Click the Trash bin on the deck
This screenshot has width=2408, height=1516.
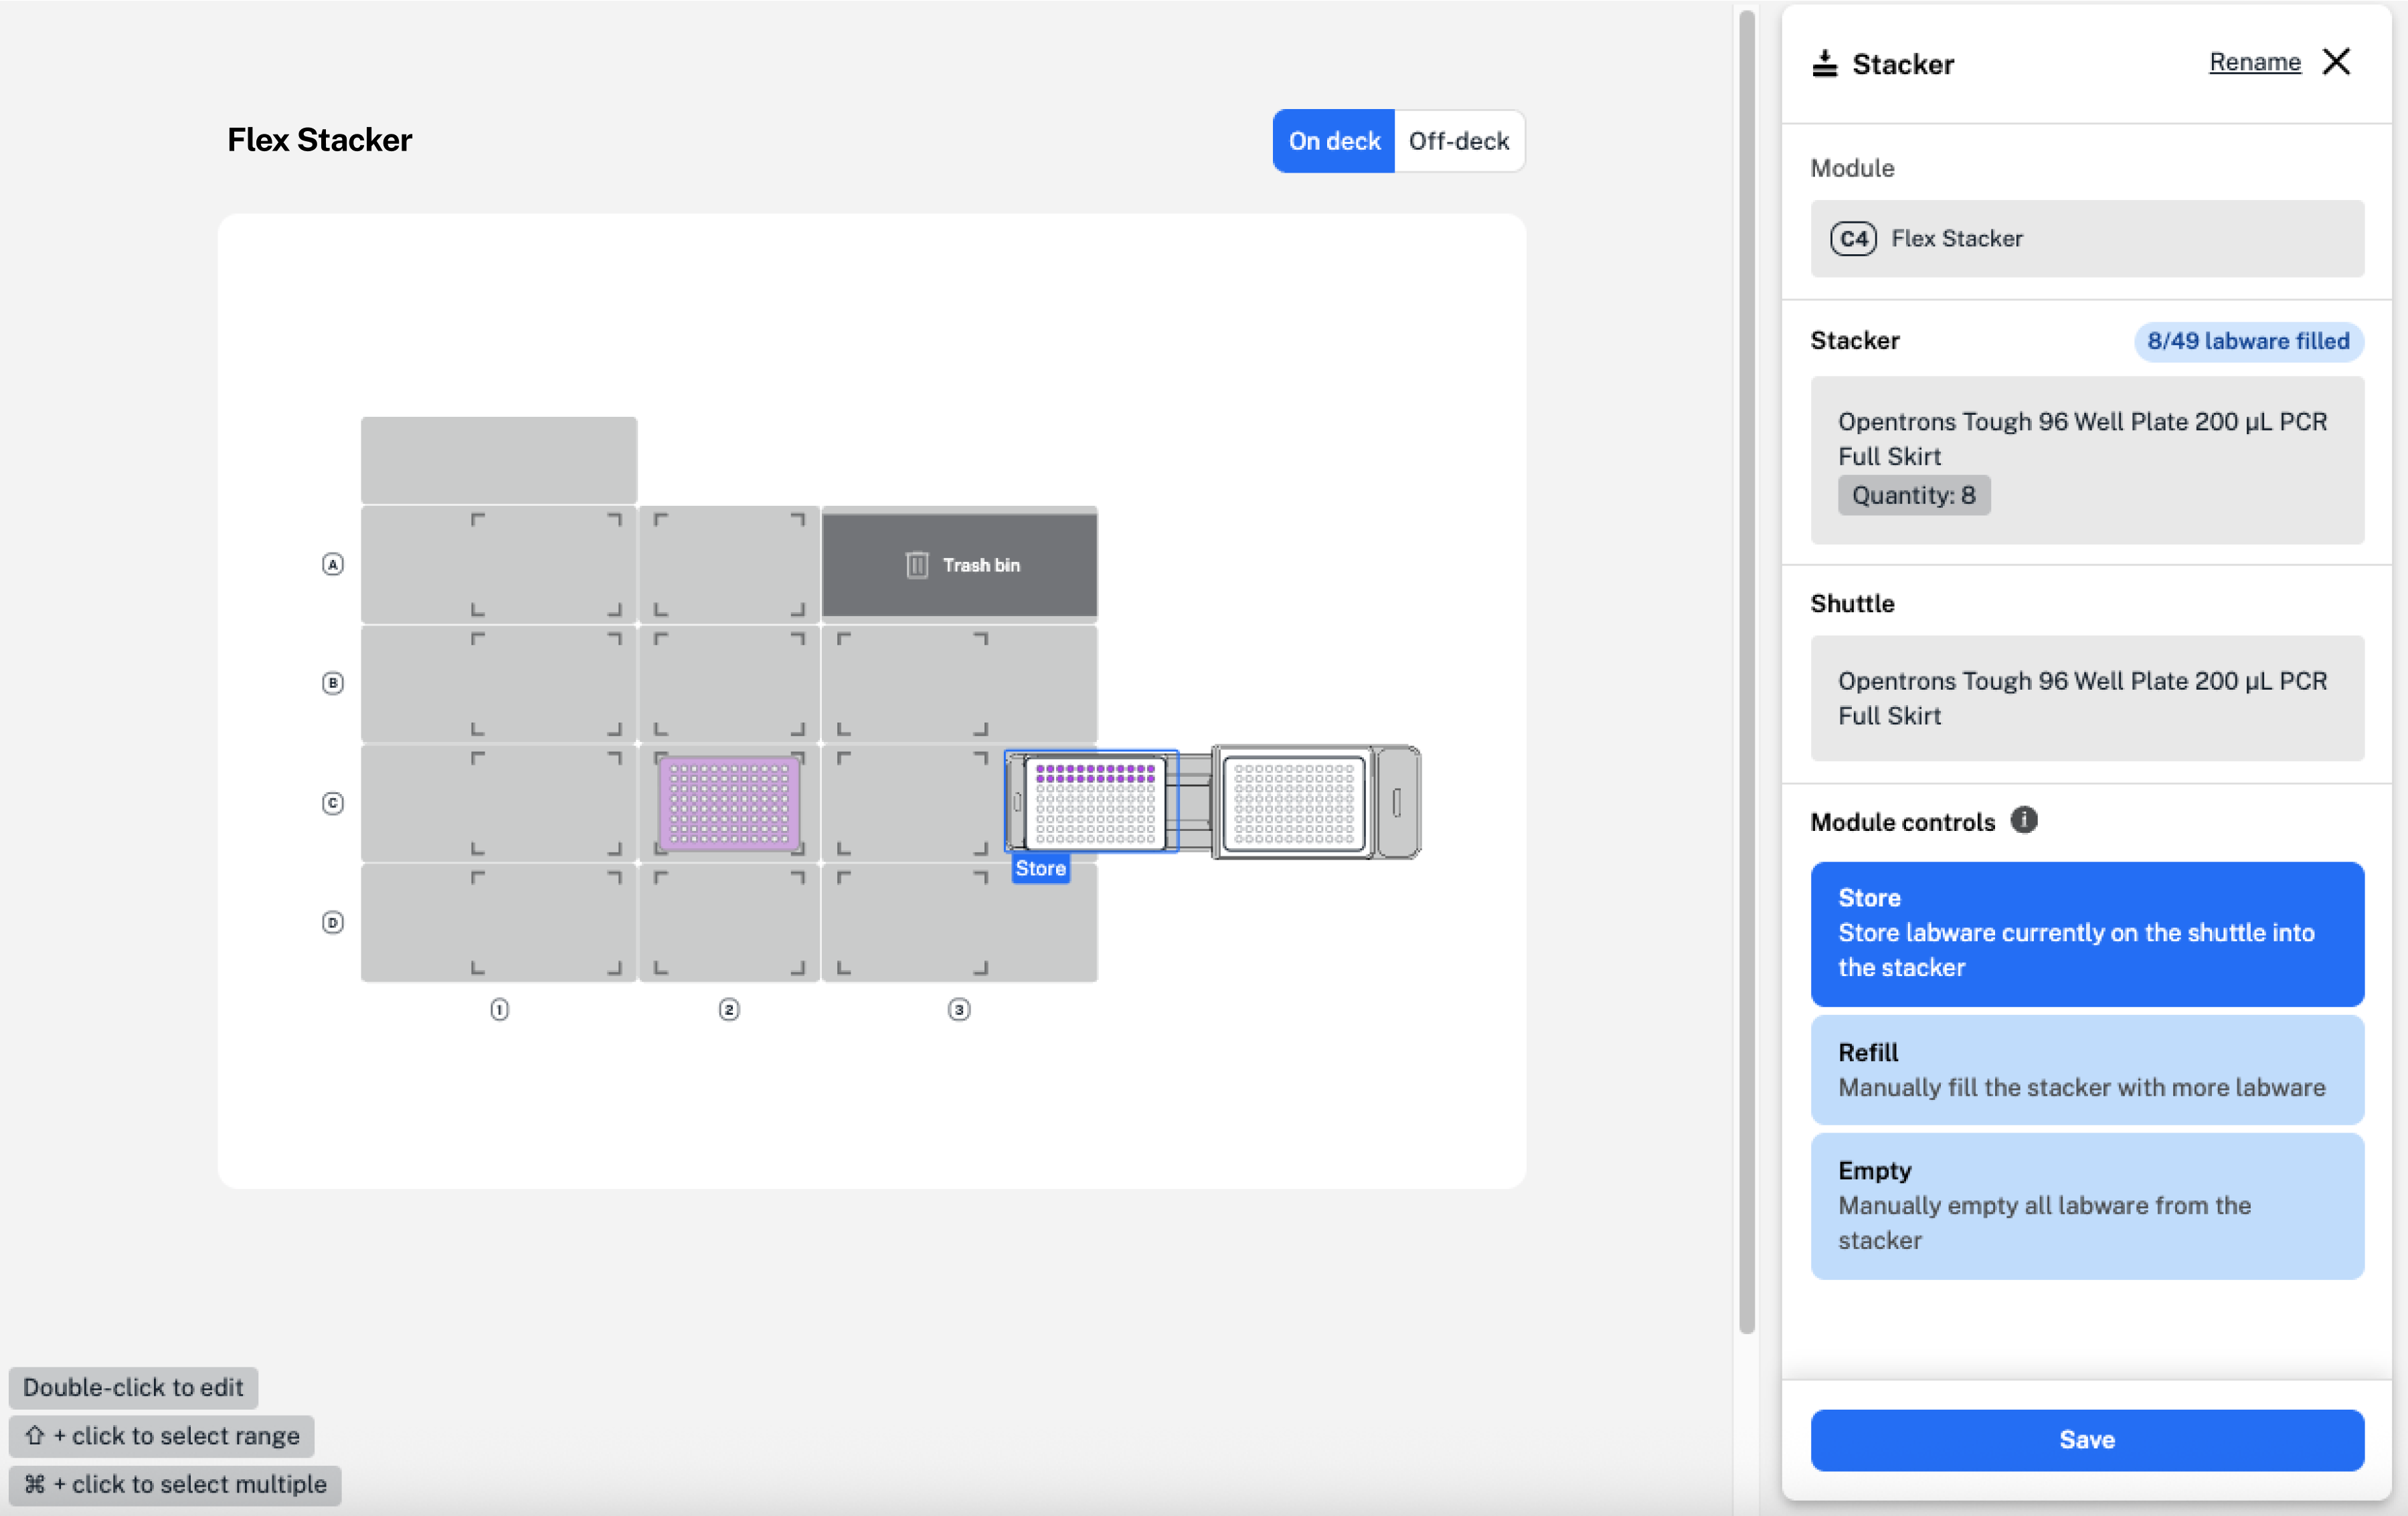click(x=959, y=565)
